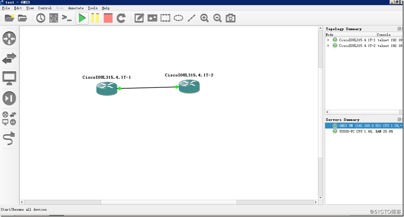Image resolution: width=404 pixels, height=217 pixels.
Task: Open console to all devices icon
Action: pos(67,18)
